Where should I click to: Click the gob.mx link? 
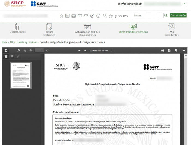click(x=122, y=16)
